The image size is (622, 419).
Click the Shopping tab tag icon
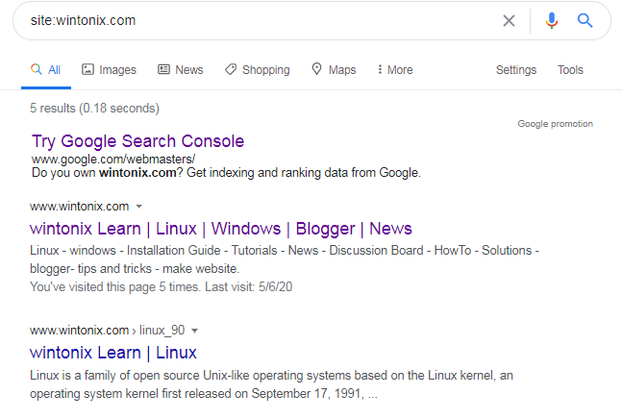(231, 69)
